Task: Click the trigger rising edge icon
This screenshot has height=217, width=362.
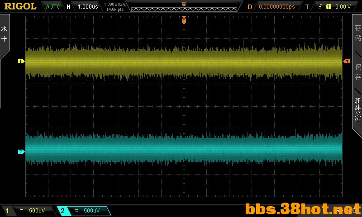Action: click(320, 7)
